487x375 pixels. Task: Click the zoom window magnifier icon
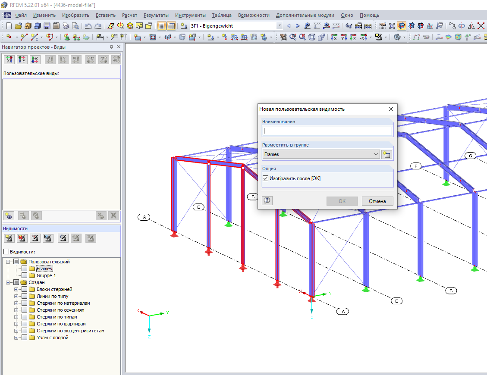[x=292, y=37]
